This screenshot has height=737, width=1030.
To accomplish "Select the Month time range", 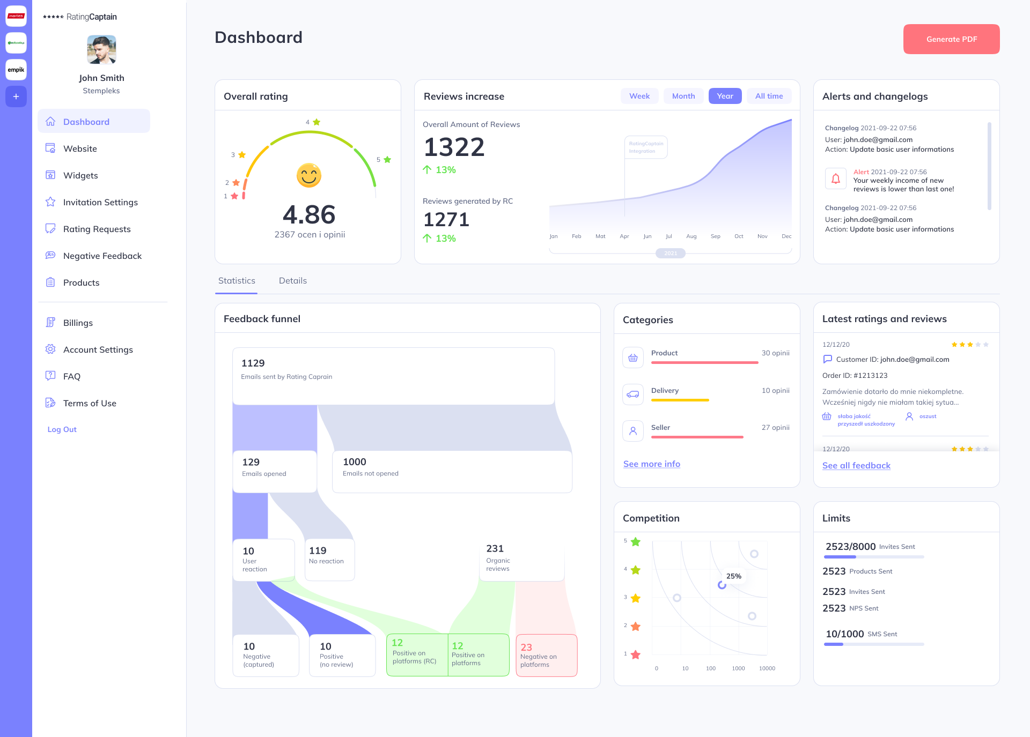I will click(x=683, y=96).
